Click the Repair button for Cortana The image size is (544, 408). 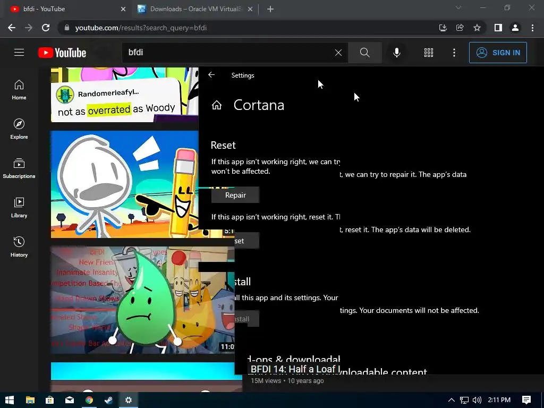[235, 195]
